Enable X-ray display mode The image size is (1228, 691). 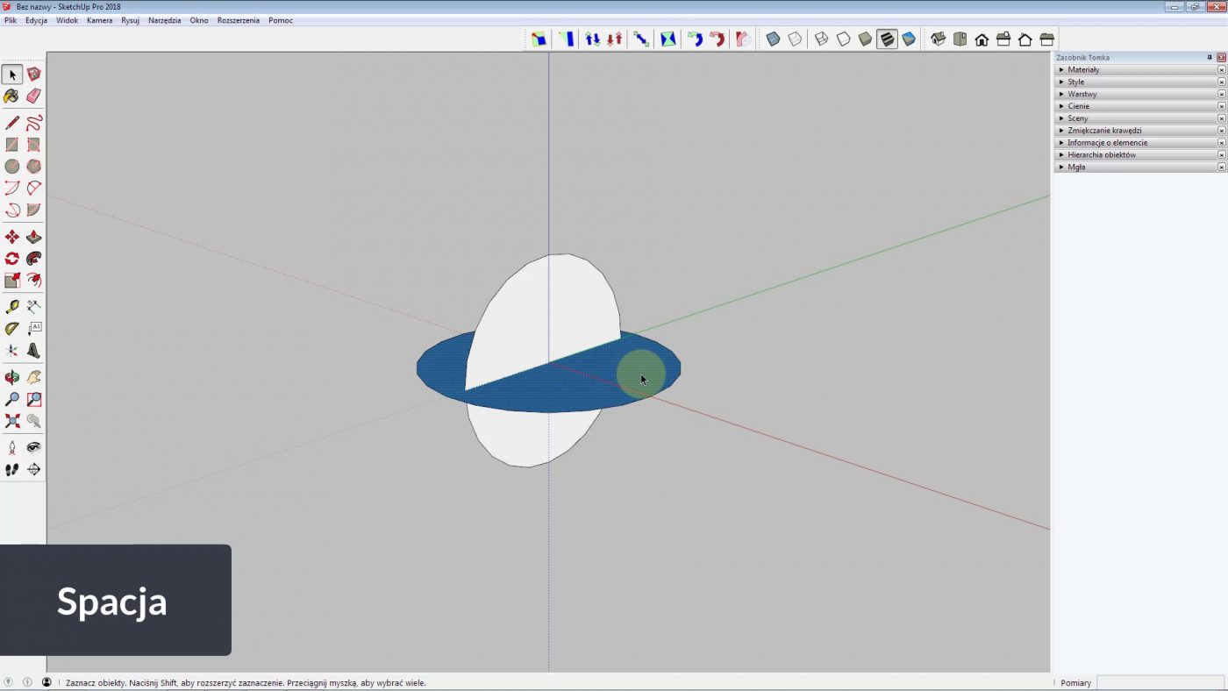pos(773,39)
